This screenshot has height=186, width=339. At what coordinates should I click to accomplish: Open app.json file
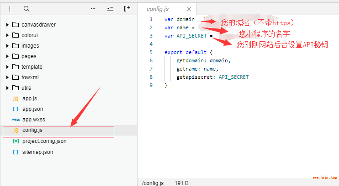pos(32,109)
